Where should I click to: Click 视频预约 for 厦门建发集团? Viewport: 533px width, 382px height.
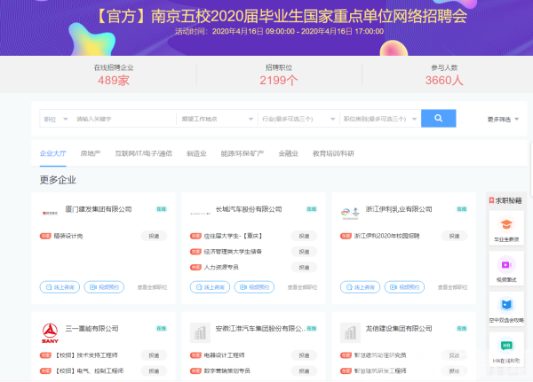point(104,287)
